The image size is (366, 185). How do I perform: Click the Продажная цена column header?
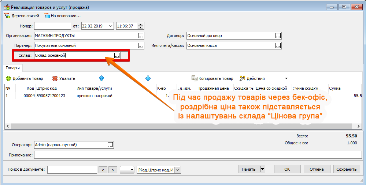tap(215, 88)
